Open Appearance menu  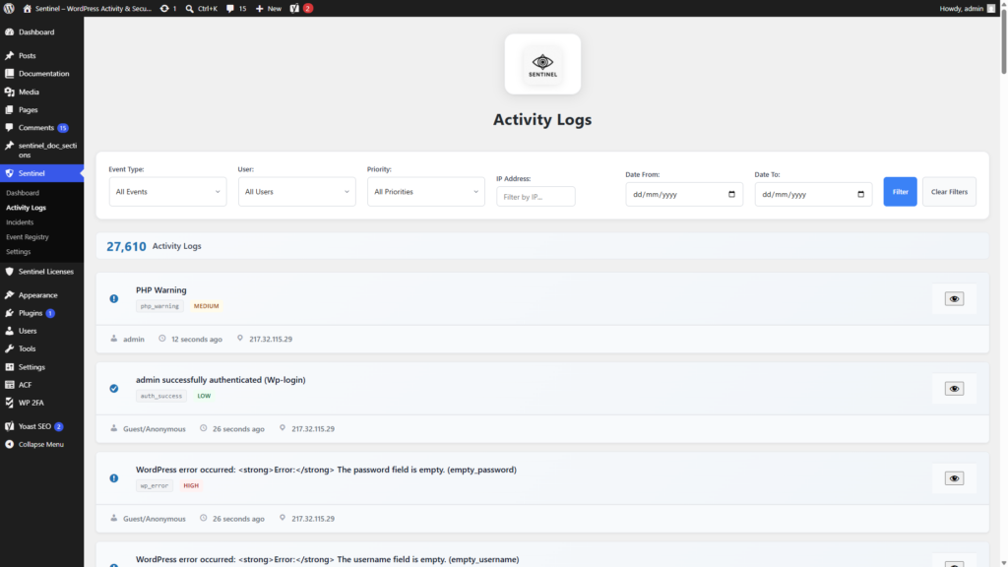[x=37, y=295]
